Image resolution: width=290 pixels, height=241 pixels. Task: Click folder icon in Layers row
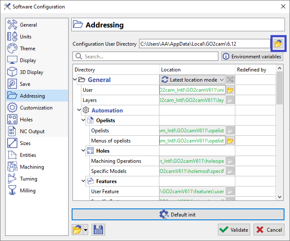click(x=230, y=100)
